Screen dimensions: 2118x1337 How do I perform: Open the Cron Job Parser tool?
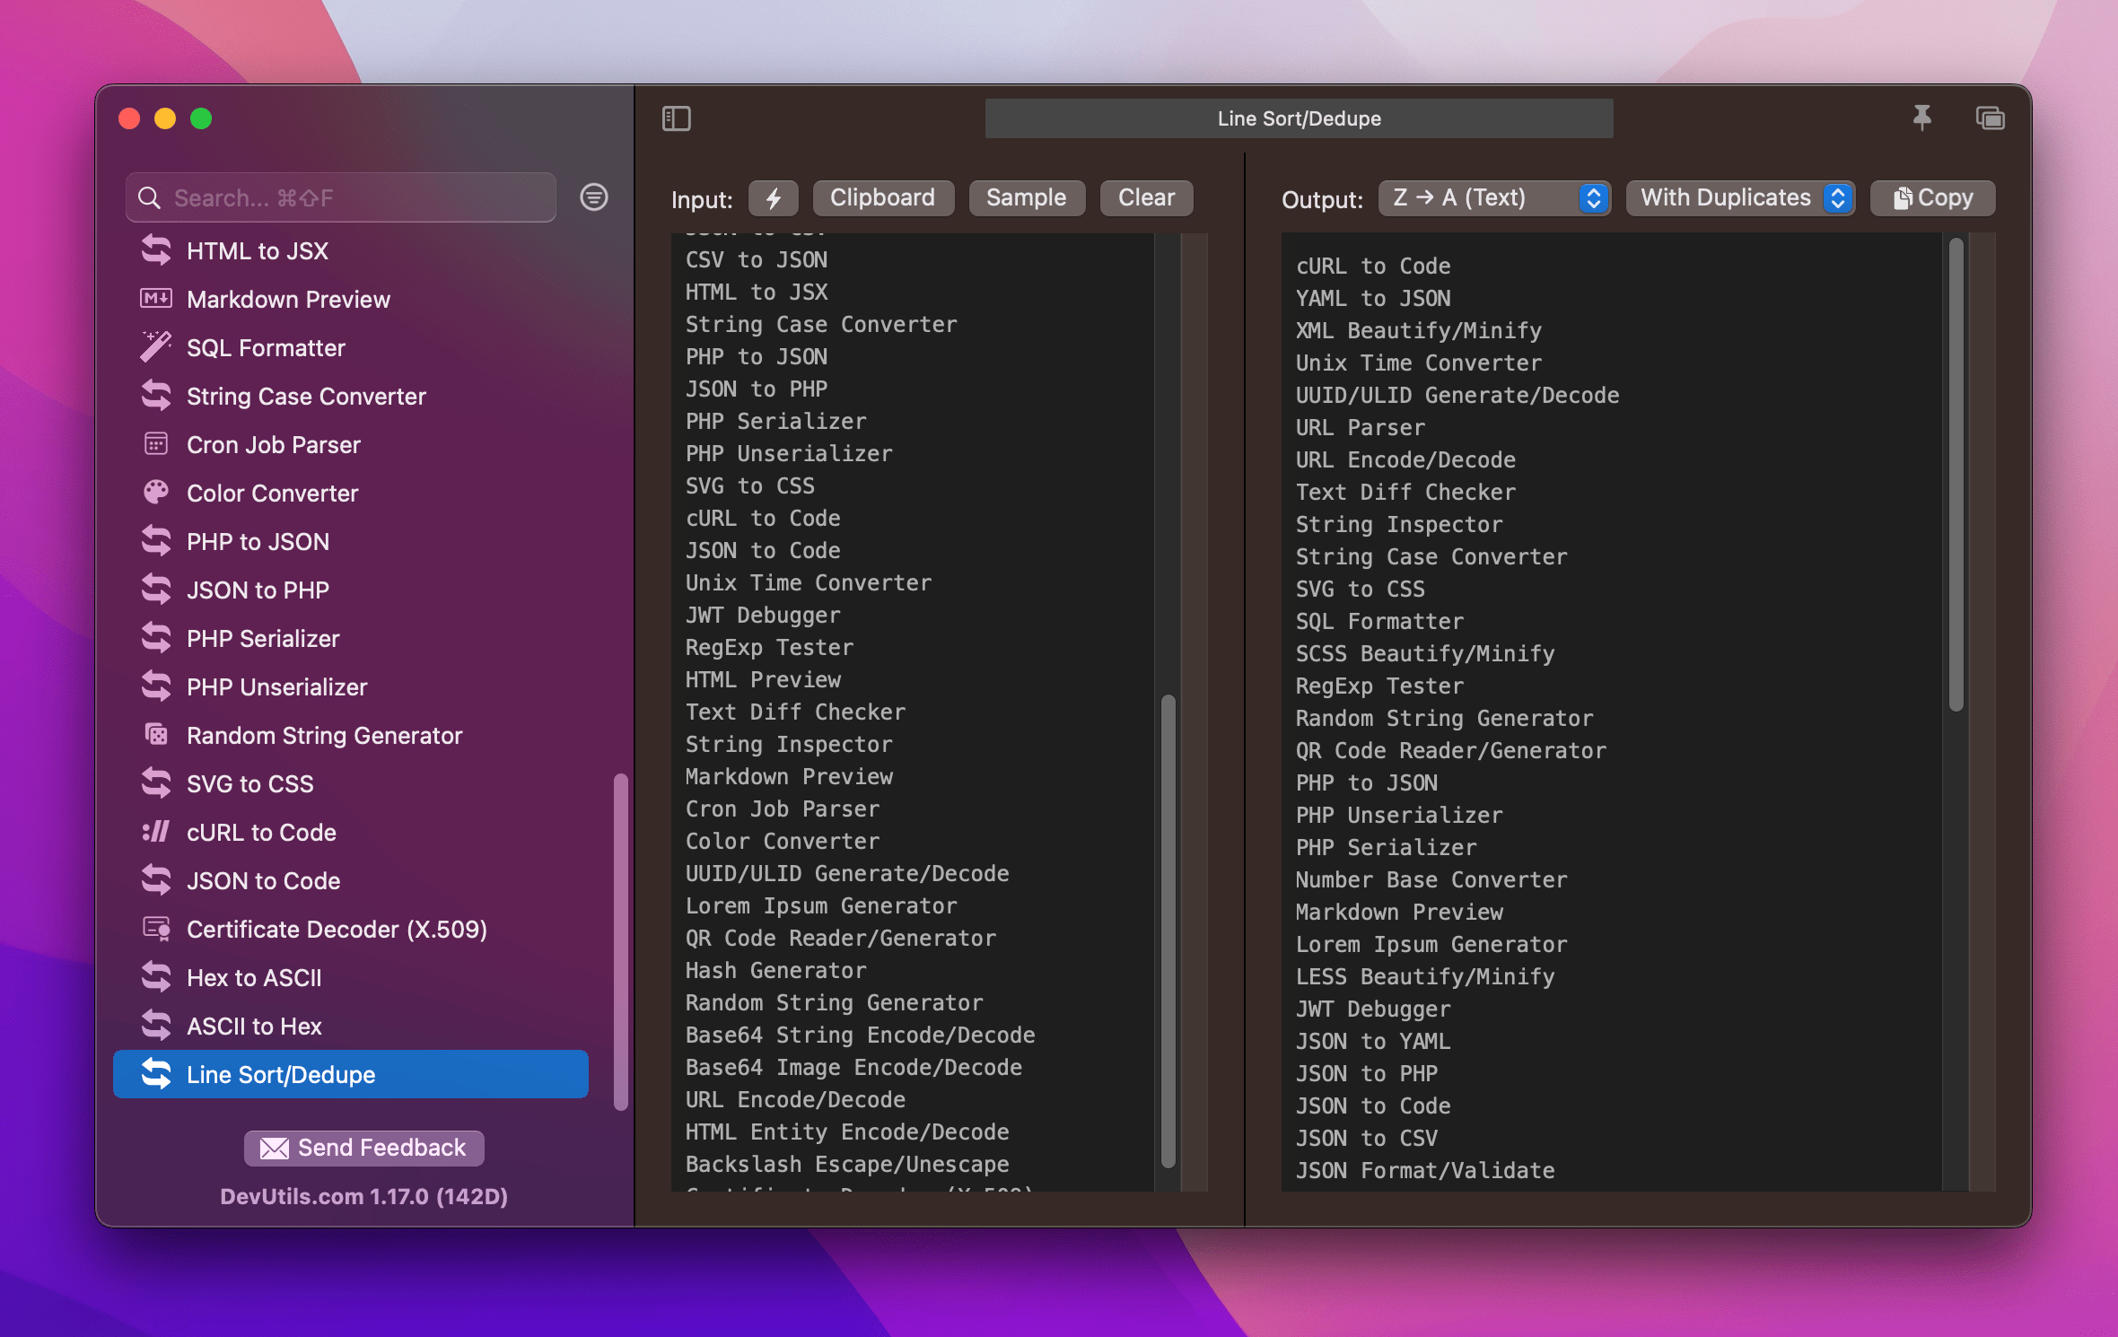point(350,444)
